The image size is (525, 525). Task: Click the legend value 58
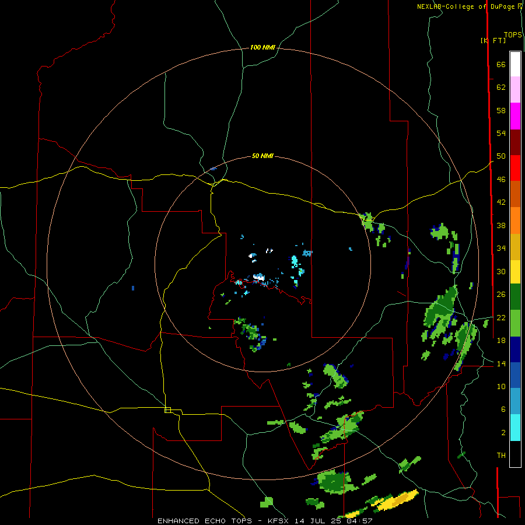click(x=501, y=110)
